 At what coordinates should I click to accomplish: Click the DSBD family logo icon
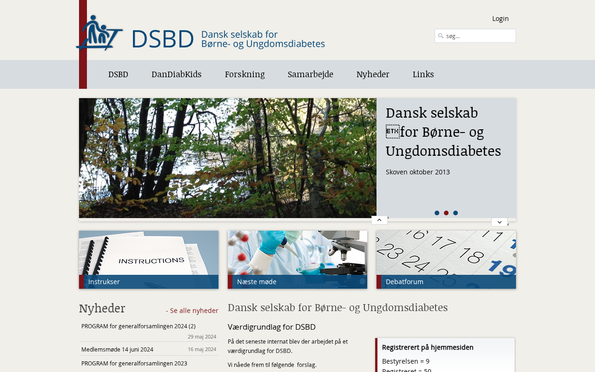tap(99, 33)
